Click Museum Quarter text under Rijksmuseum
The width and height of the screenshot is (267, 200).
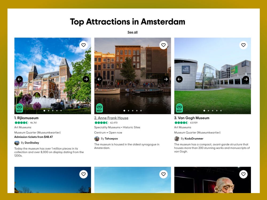coord(37,133)
